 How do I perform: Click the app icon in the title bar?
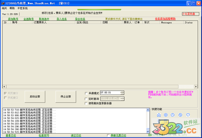pyautogui.click(x=3, y=3)
